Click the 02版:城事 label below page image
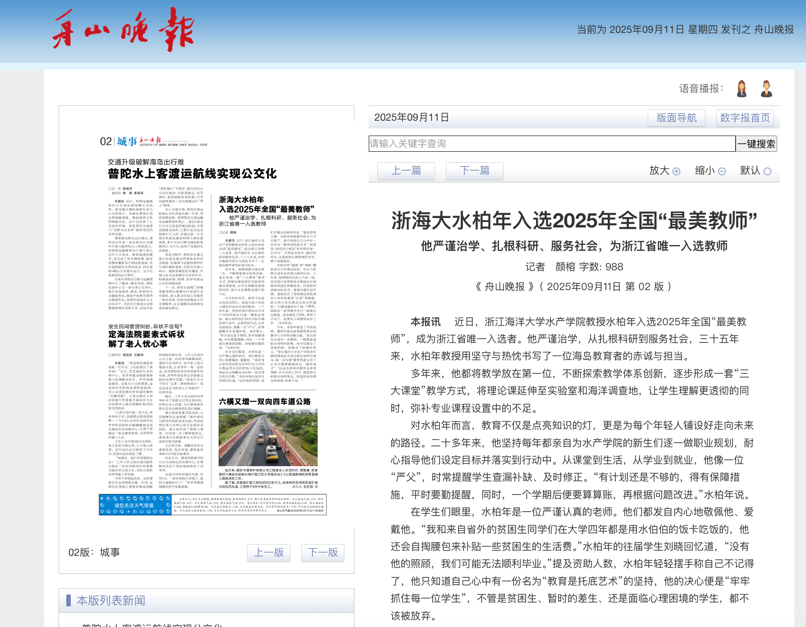 (x=94, y=553)
